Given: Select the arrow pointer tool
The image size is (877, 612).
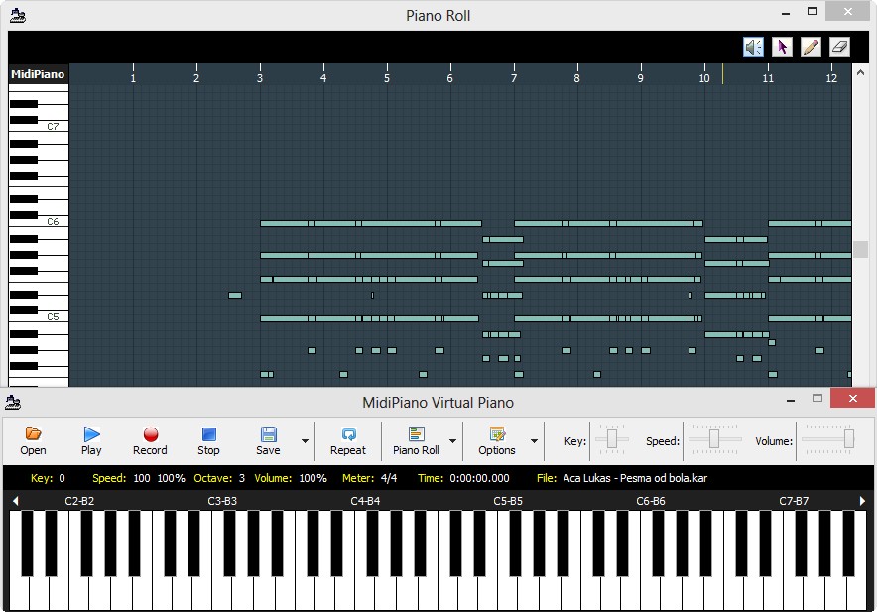Looking at the screenshot, I should pyautogui.click(x=782, y=47).
